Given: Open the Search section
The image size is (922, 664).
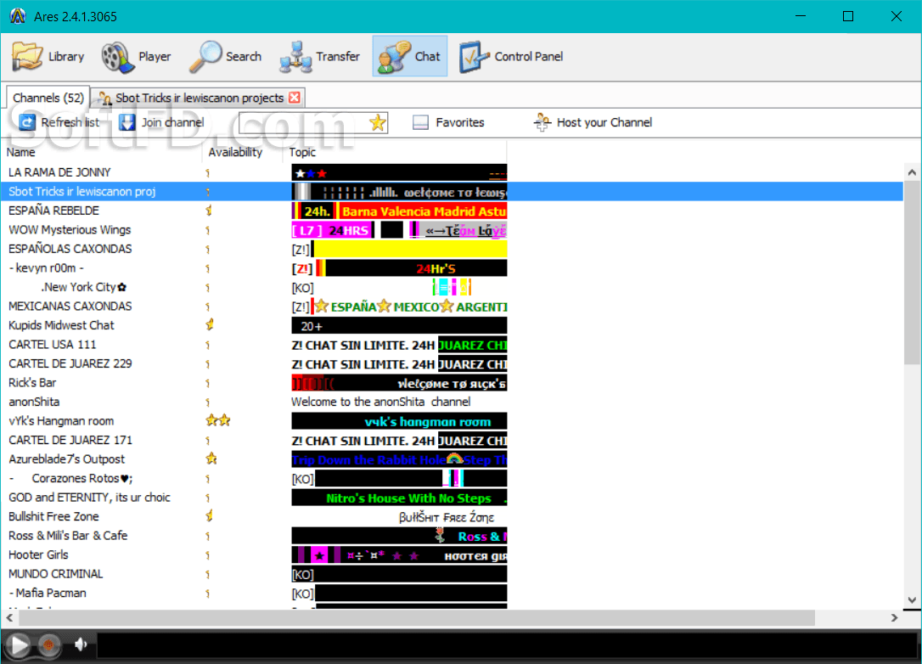Looking at the screenshot, I should [x=227, y=56].
